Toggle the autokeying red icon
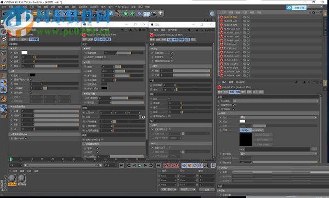This screenshot has height=198, width=329. pyautogui.click(x=171, y=166)
